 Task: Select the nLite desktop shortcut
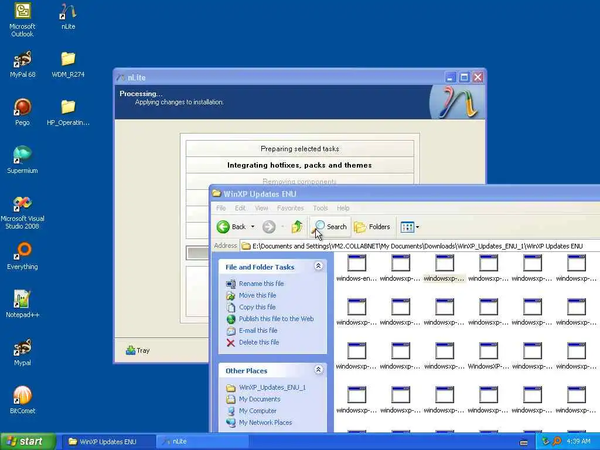(x=68, y=17)
